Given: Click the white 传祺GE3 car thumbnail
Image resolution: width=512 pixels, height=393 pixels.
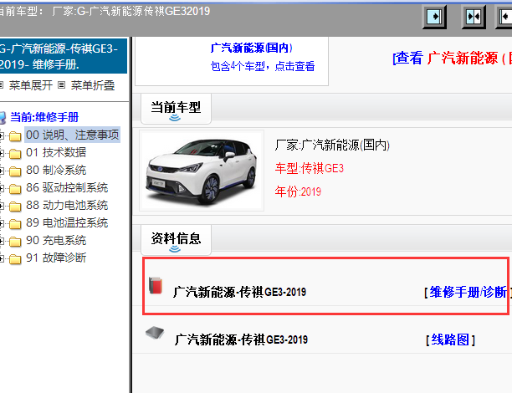Looking at the screenshot, I should coord(202,171).
